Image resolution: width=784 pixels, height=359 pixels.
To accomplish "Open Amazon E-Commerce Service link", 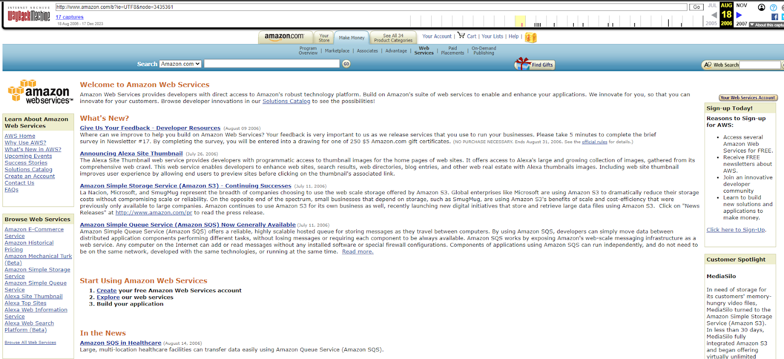I will click(34, 232).
